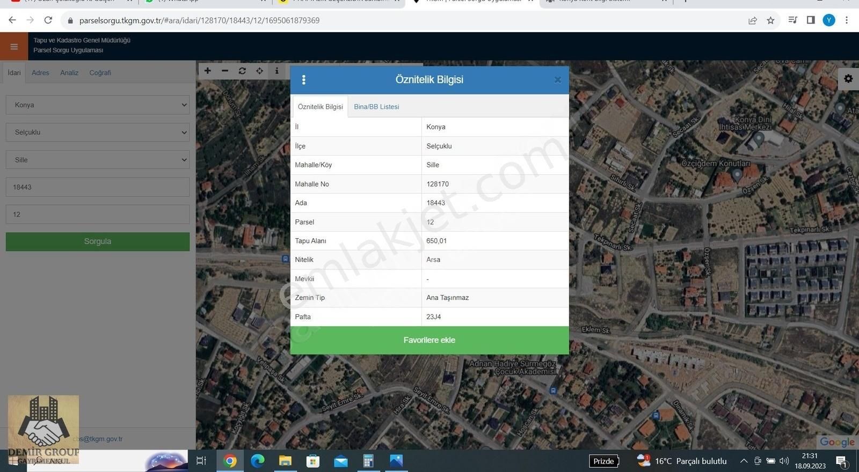Click the Parsel input field 12
Image resolution: width=859 pixels, height=472 pixels.
(x=98, y=215)
